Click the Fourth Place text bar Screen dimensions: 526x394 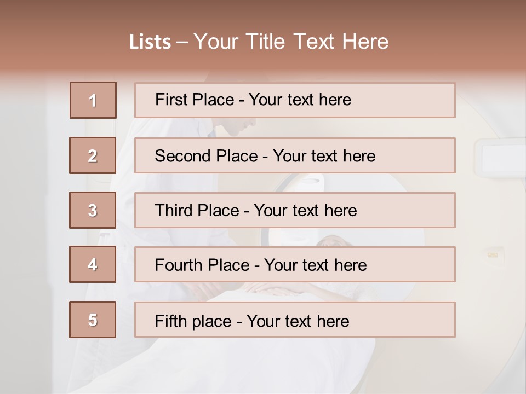click(x=295, y=264)
